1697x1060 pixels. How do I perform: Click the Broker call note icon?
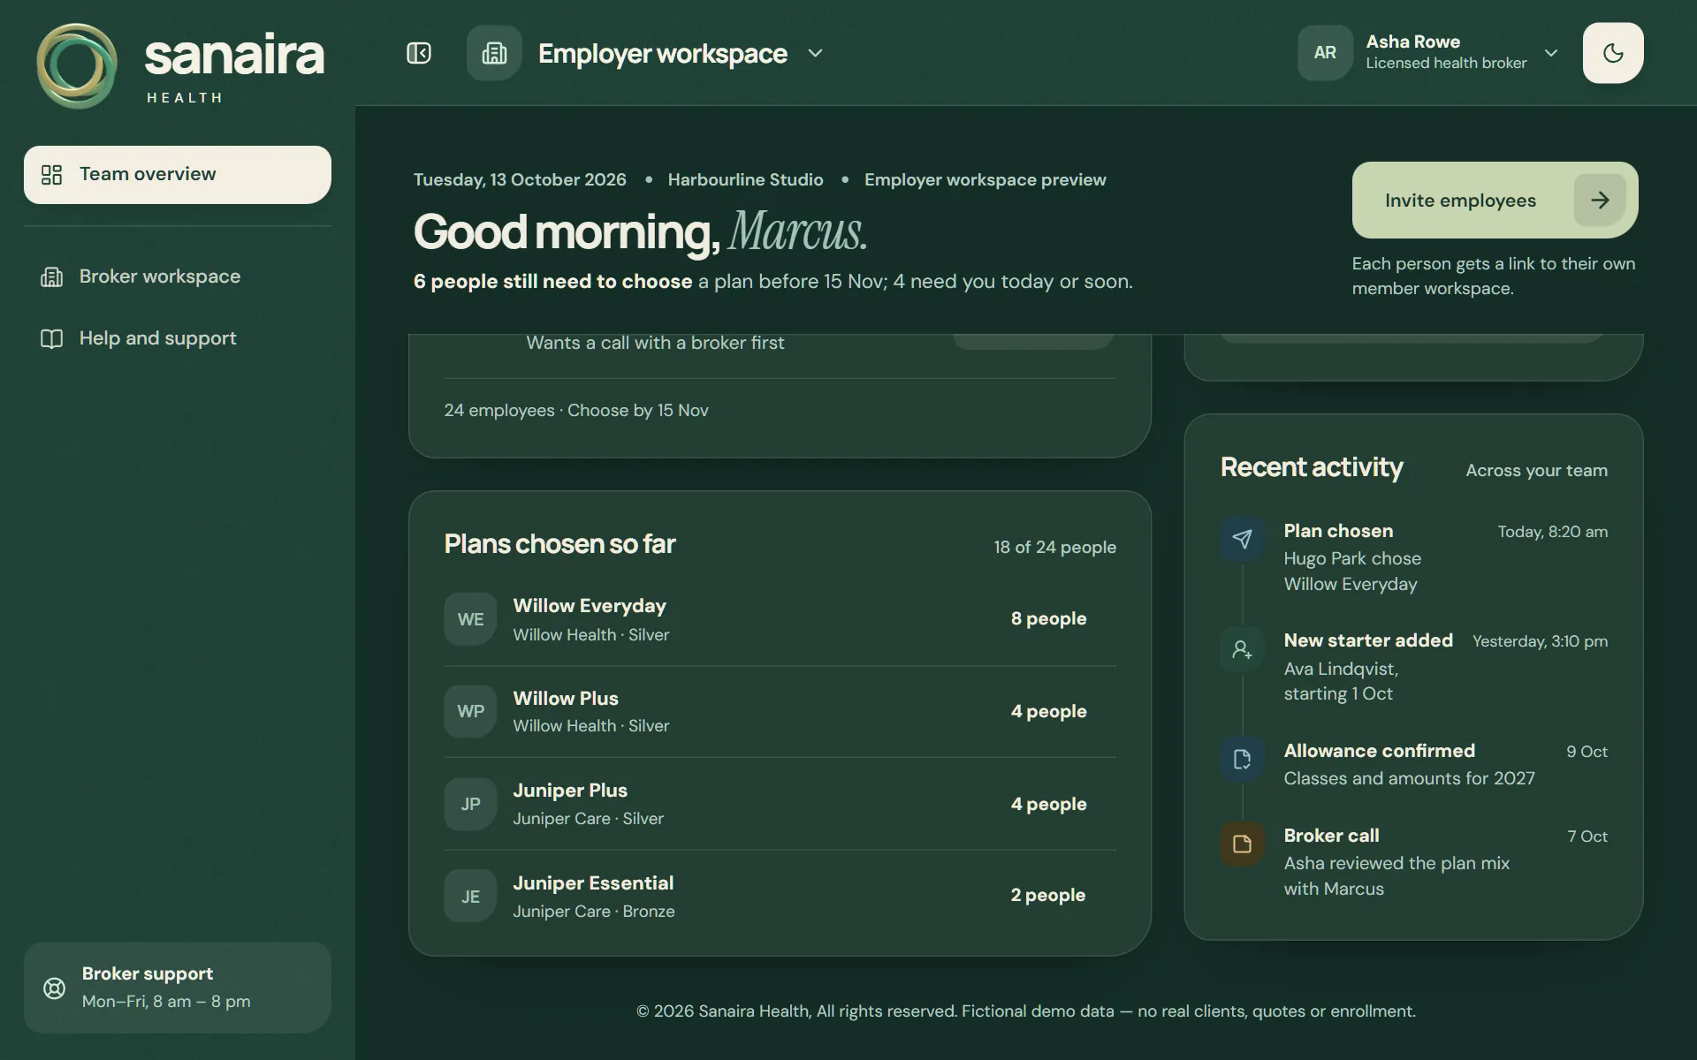tap(1242, 844)
